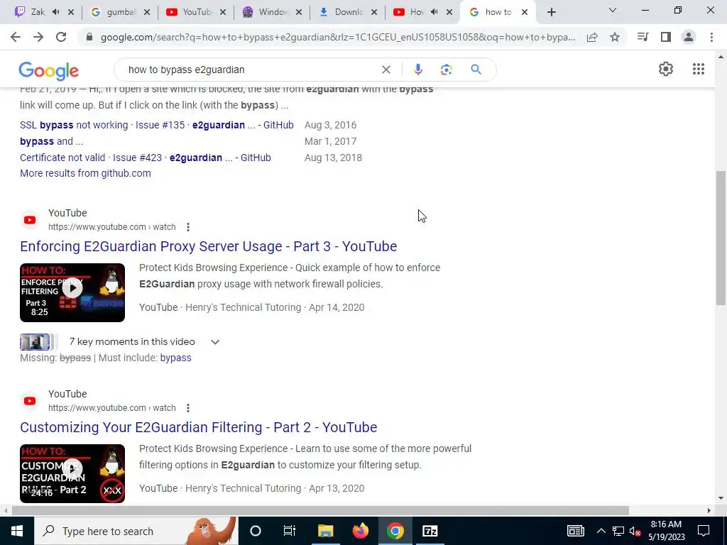Go back using the browser back arrow
The width and height of the screenshot is (727, 545).
click(x=16, y=37)
